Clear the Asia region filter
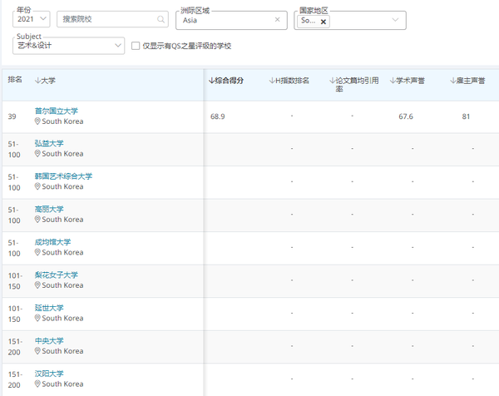Screen dimensions: 499x396 point(277,19)
